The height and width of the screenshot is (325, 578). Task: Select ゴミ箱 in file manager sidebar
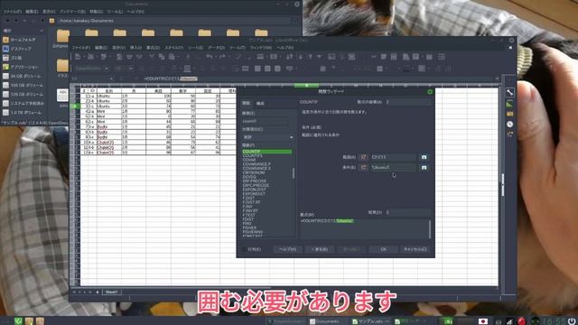coord(13,58)
